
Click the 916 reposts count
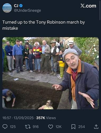click(36, 127)
